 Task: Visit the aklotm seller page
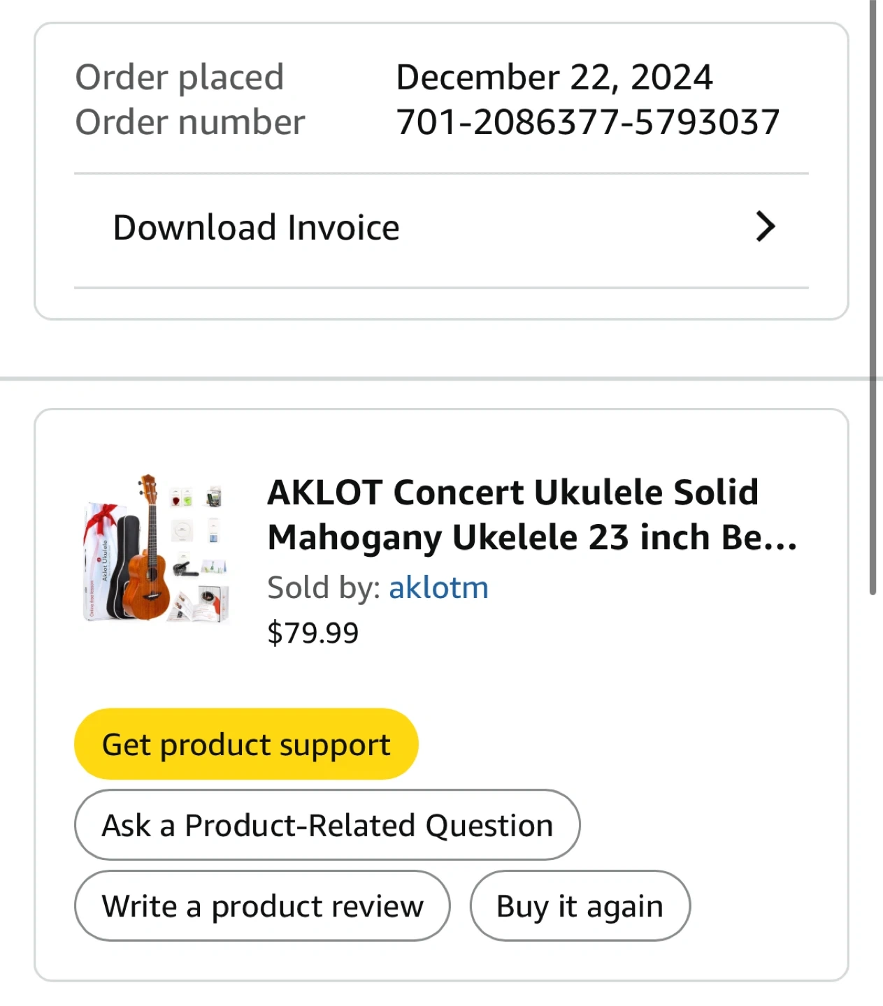click(x=438, y=588)
